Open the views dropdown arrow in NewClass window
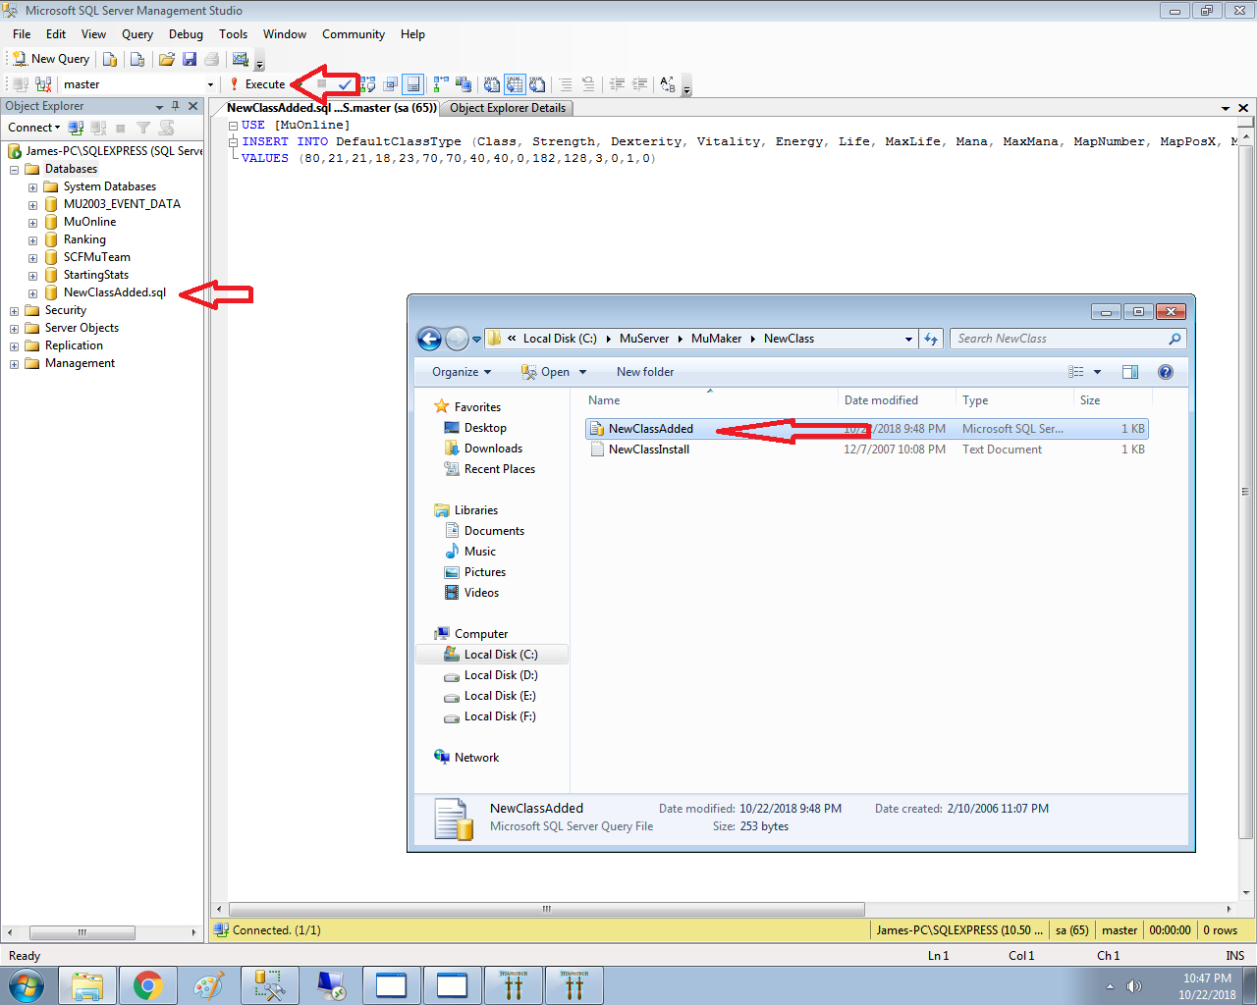 (1097, 372)
